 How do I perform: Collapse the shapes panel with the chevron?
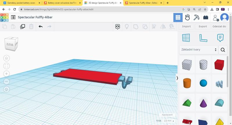[177, 78]
